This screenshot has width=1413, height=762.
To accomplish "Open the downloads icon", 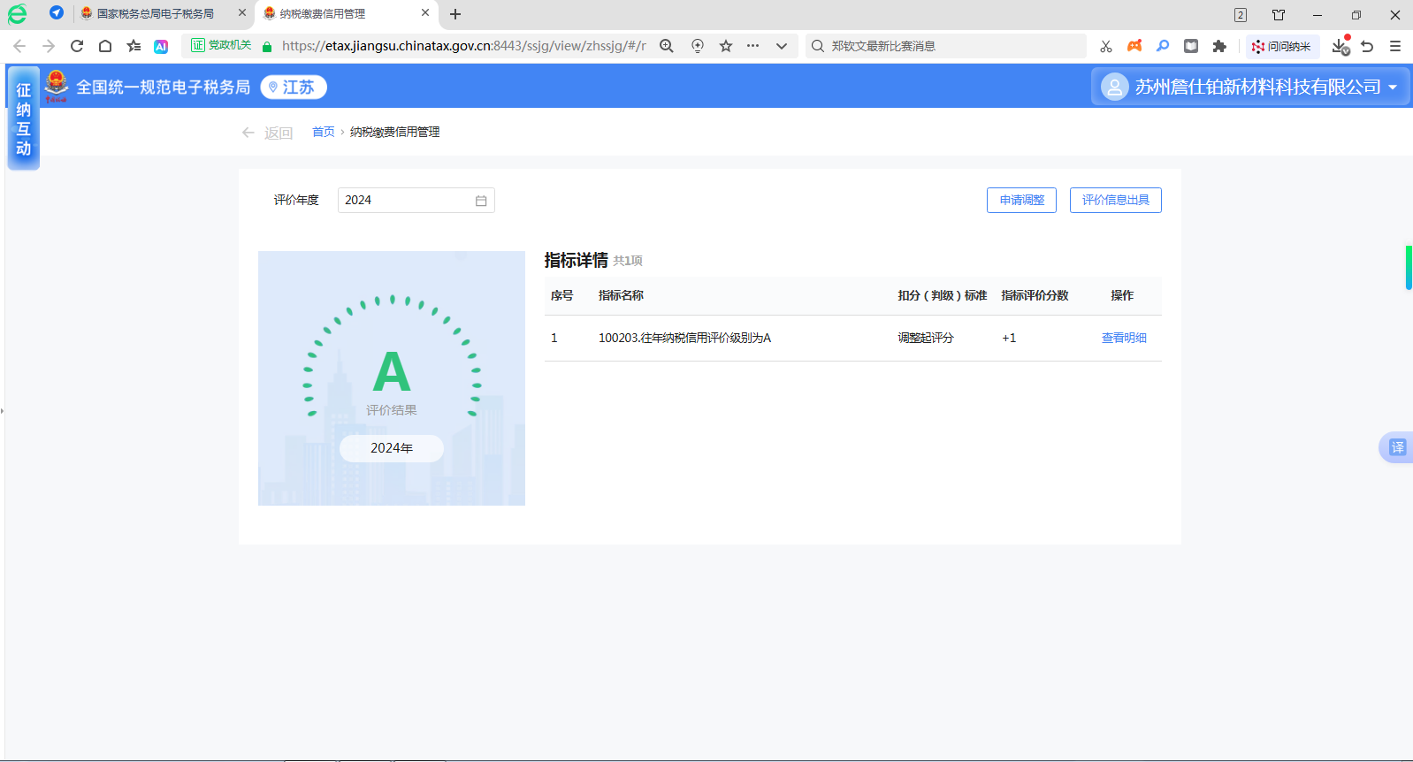I will [1340, 46].
